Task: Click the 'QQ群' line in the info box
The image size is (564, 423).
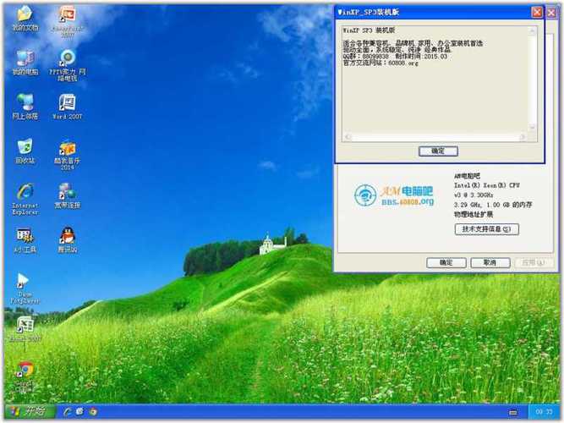Action: (x=395, y=57)
